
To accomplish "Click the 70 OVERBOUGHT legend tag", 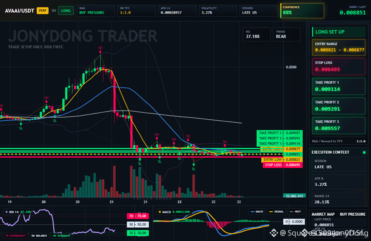I will (x=15, y=236).
